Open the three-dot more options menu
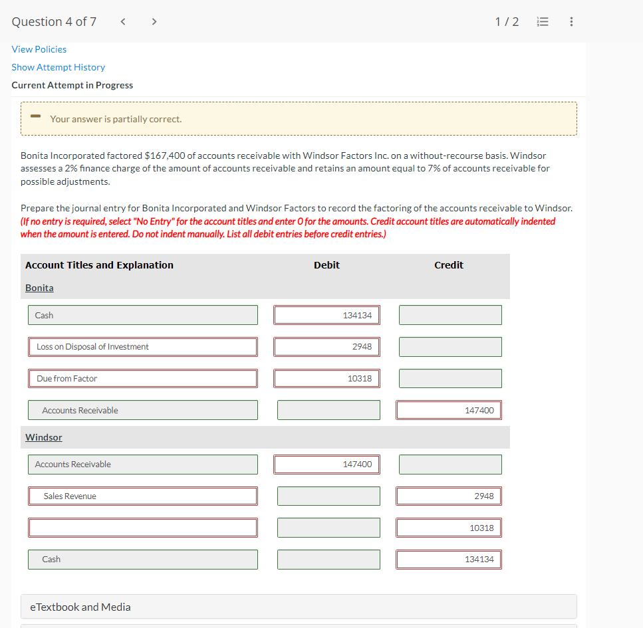 point(571,22)
